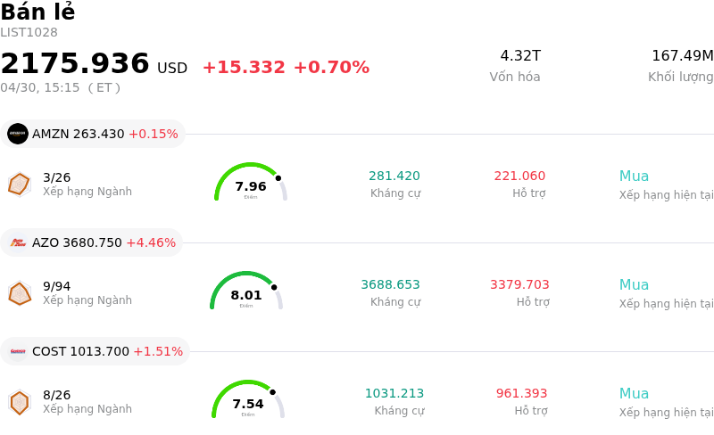Viewport: 714px width, 435px height.
Task: Open the AZO 3680.750 ticker chip
Action: [x=91, y=242]
